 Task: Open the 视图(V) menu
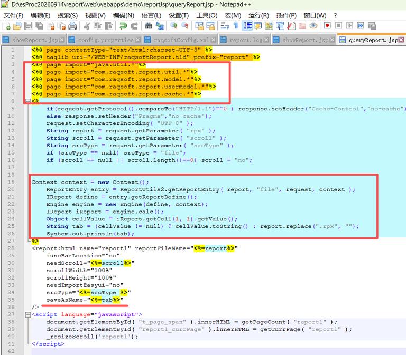[x=95, y=15]
